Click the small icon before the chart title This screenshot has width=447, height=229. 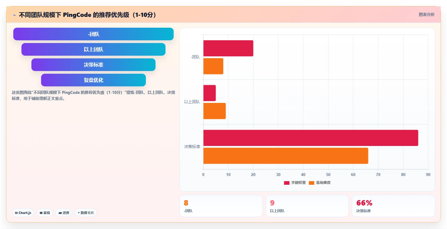pos(14,15)
